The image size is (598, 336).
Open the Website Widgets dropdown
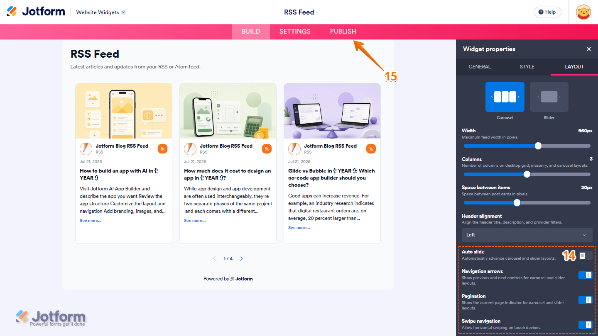101,12
